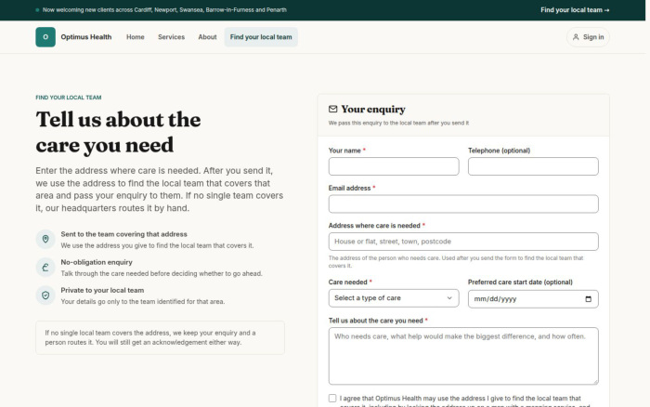Screen dimensions: 650x407
Task: Select the Find your local team nav tab
Action: pos(261,37)
